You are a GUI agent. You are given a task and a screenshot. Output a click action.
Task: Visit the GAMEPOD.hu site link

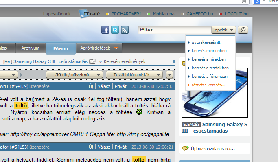tap(200, 14)
